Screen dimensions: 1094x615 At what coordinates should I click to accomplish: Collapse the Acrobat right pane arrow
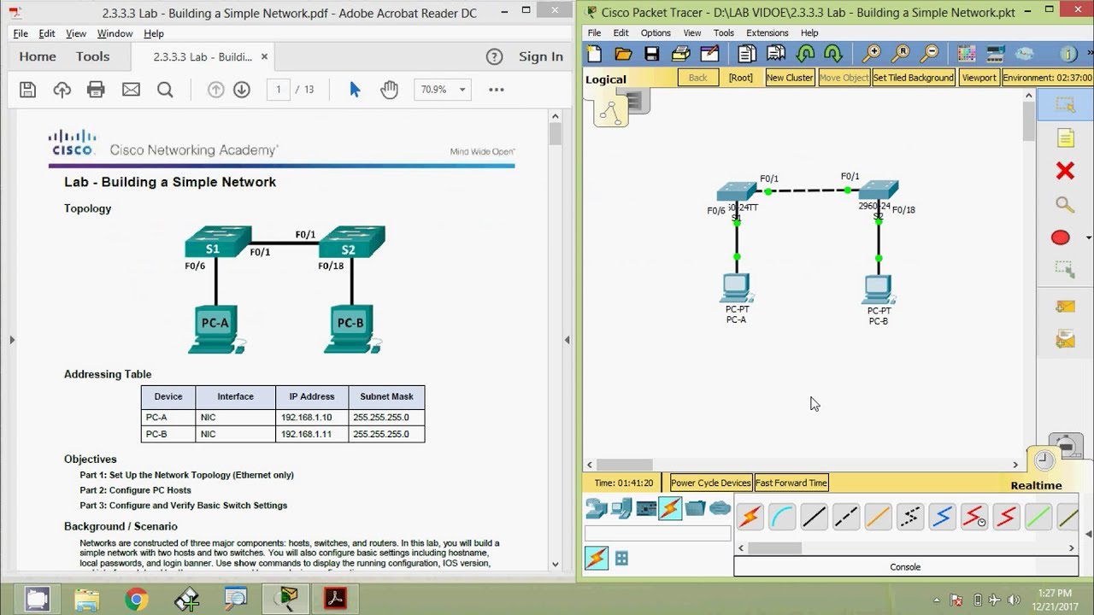tap(567, 340)
